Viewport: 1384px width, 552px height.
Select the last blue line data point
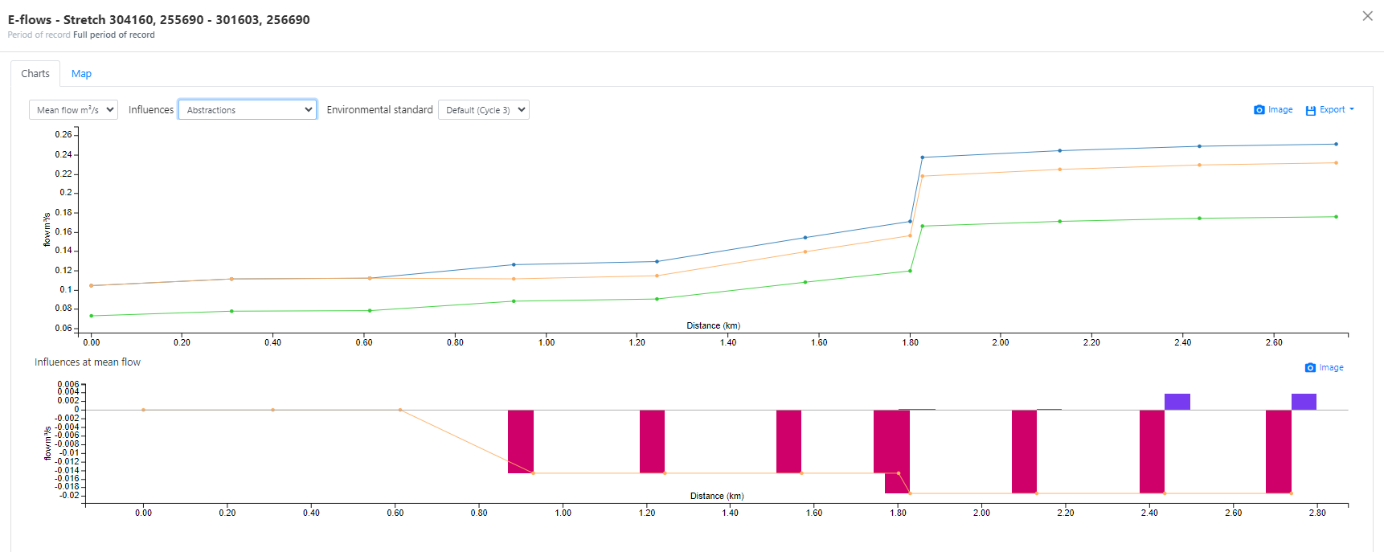[x=1336, y=145]
